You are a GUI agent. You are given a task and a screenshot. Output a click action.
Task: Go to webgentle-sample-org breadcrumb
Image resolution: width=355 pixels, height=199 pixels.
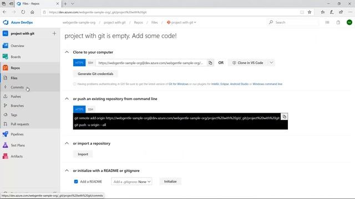click(79, 22)
